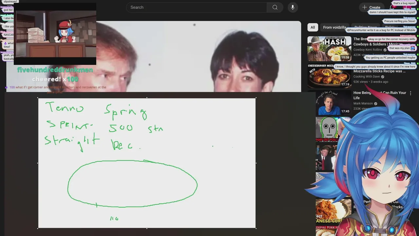The height and width of the screenshot is (236, 419).
Task: Click verified badge beside Cowboy Kent Rollins
Action: coord(385,50)
